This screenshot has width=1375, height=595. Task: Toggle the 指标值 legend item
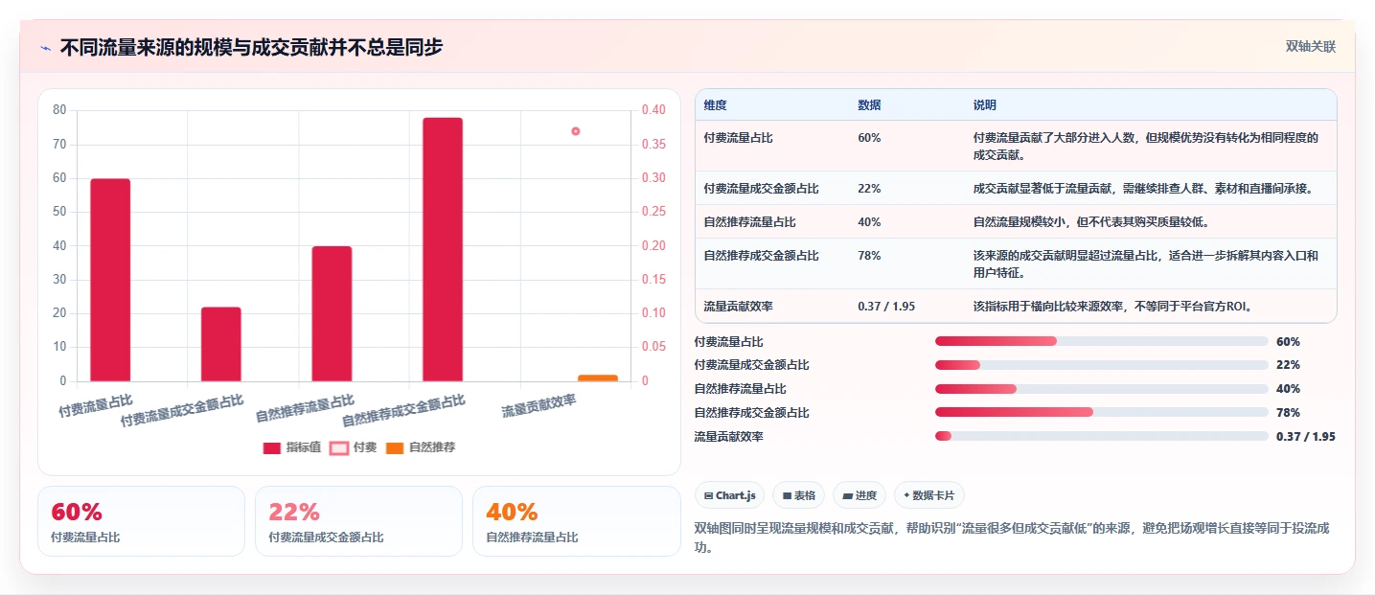click(x=291, y=447)
